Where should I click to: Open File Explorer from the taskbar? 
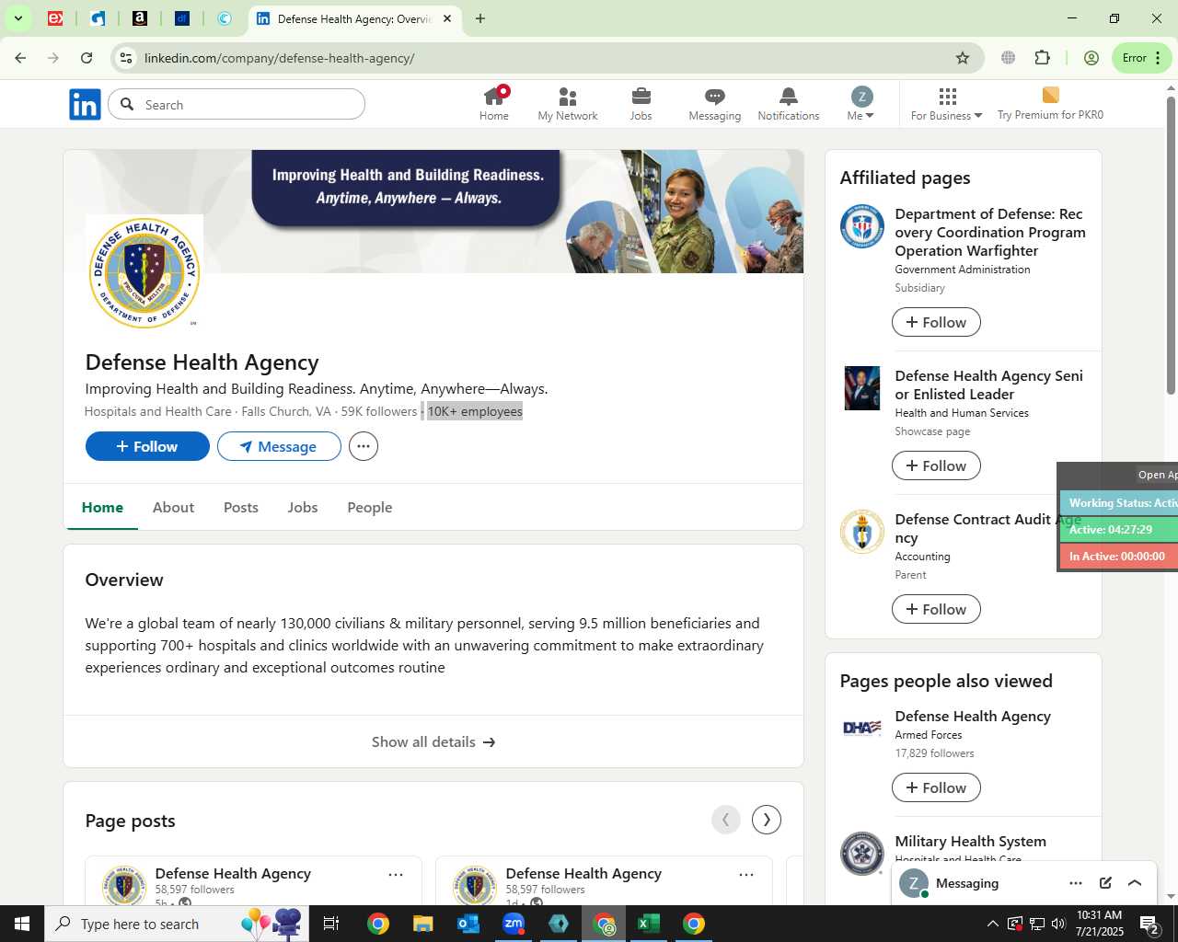click(x=422, y=924)
